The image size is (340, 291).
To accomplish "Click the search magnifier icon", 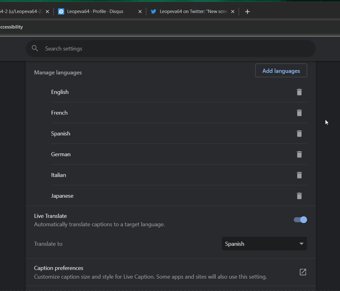I will tap(35, 48).
